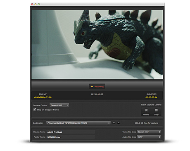Click the 4096x2160p 23.98 format value
This screenshot has height=151, width=190.
coord(43,97)
